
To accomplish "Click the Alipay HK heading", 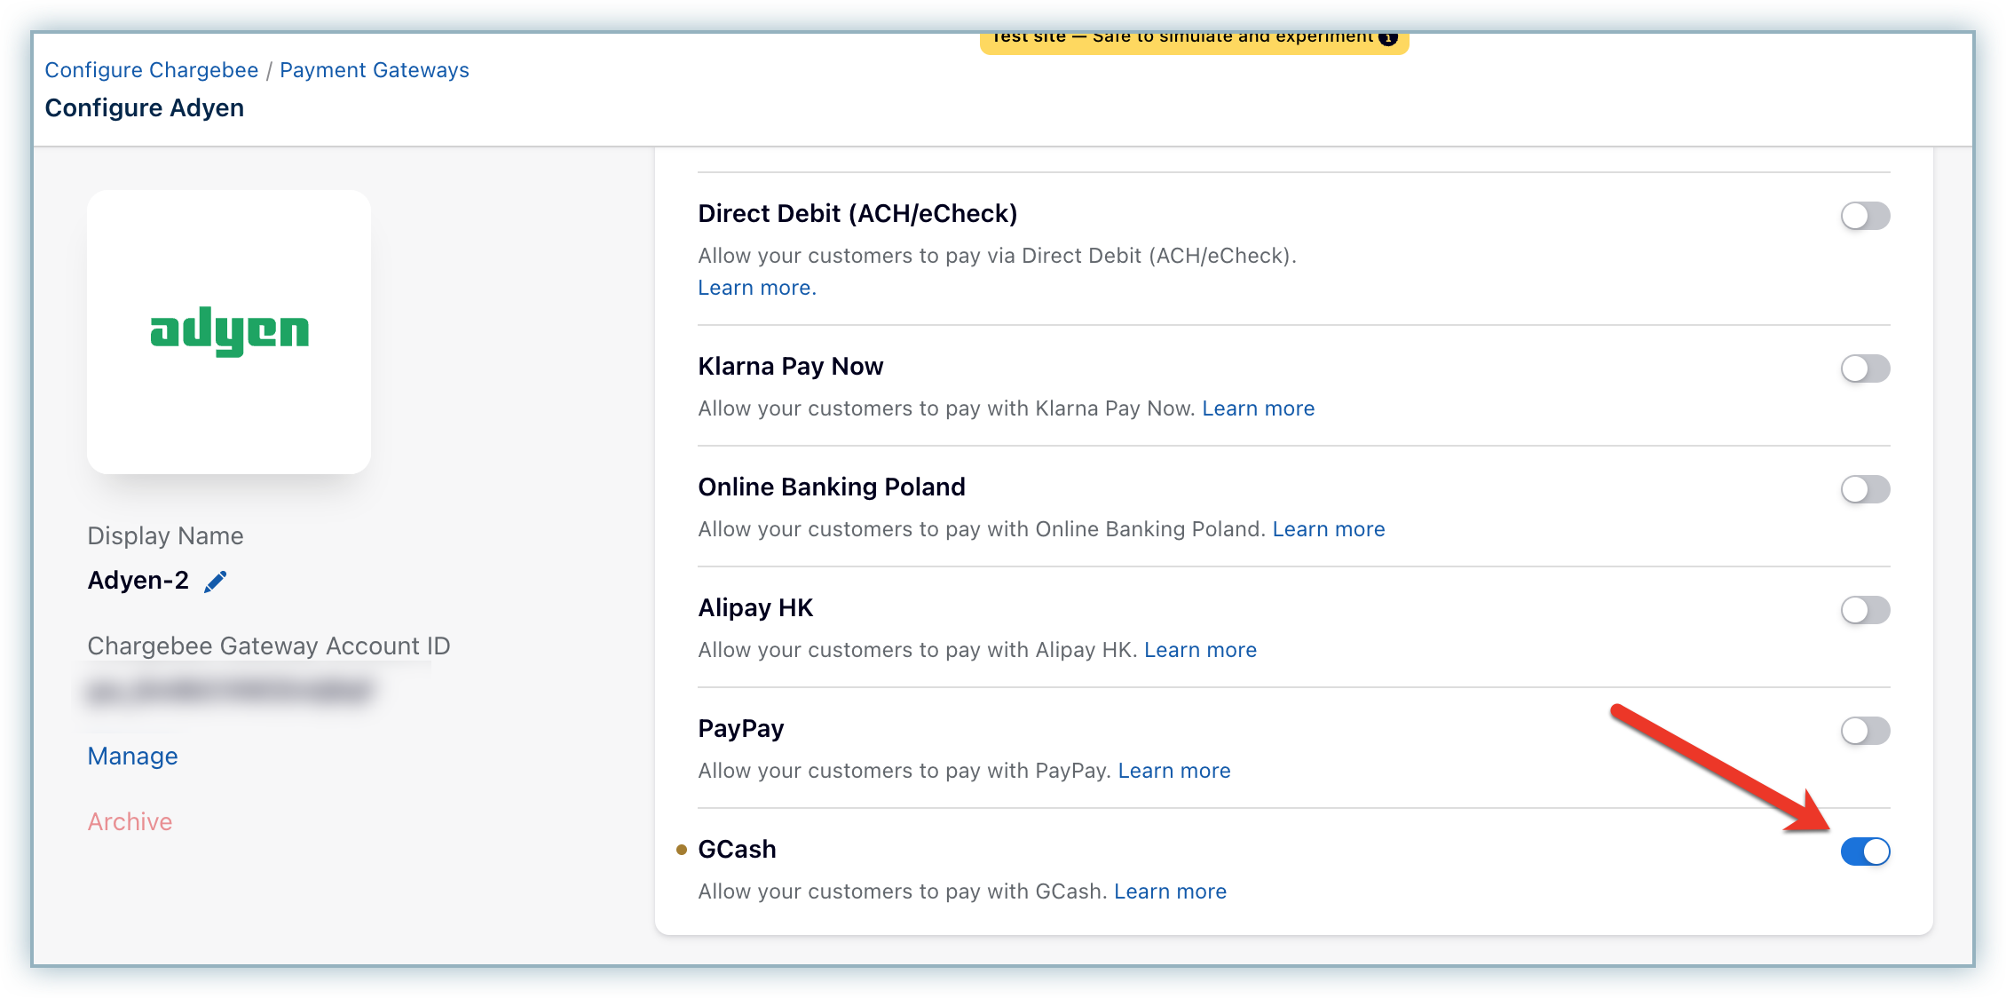I will coord(755,608).
